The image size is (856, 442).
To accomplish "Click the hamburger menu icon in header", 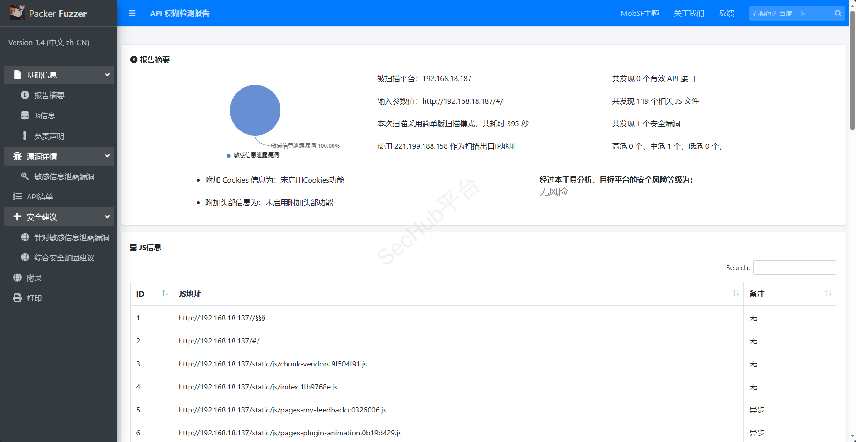I will [132, 14].
